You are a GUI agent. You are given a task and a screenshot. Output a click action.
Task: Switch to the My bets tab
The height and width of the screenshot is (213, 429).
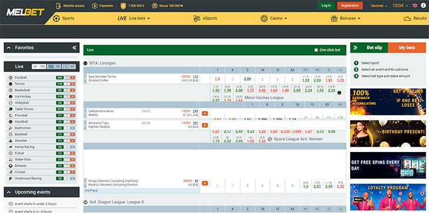click(407, 48)
